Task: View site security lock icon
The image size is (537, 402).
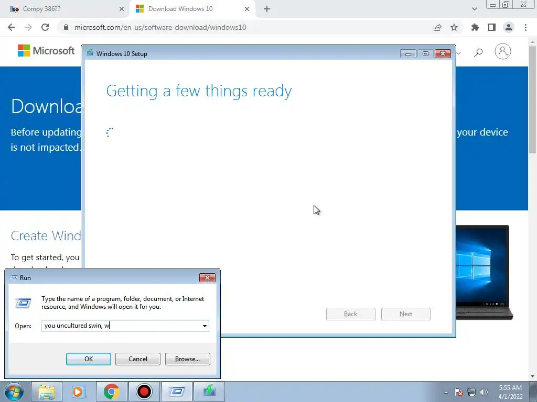Action: pyautogui.click(x=66, y=27)
